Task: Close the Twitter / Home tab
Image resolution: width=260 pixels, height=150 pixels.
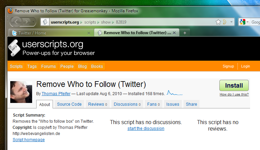Action: coord(89,33)
